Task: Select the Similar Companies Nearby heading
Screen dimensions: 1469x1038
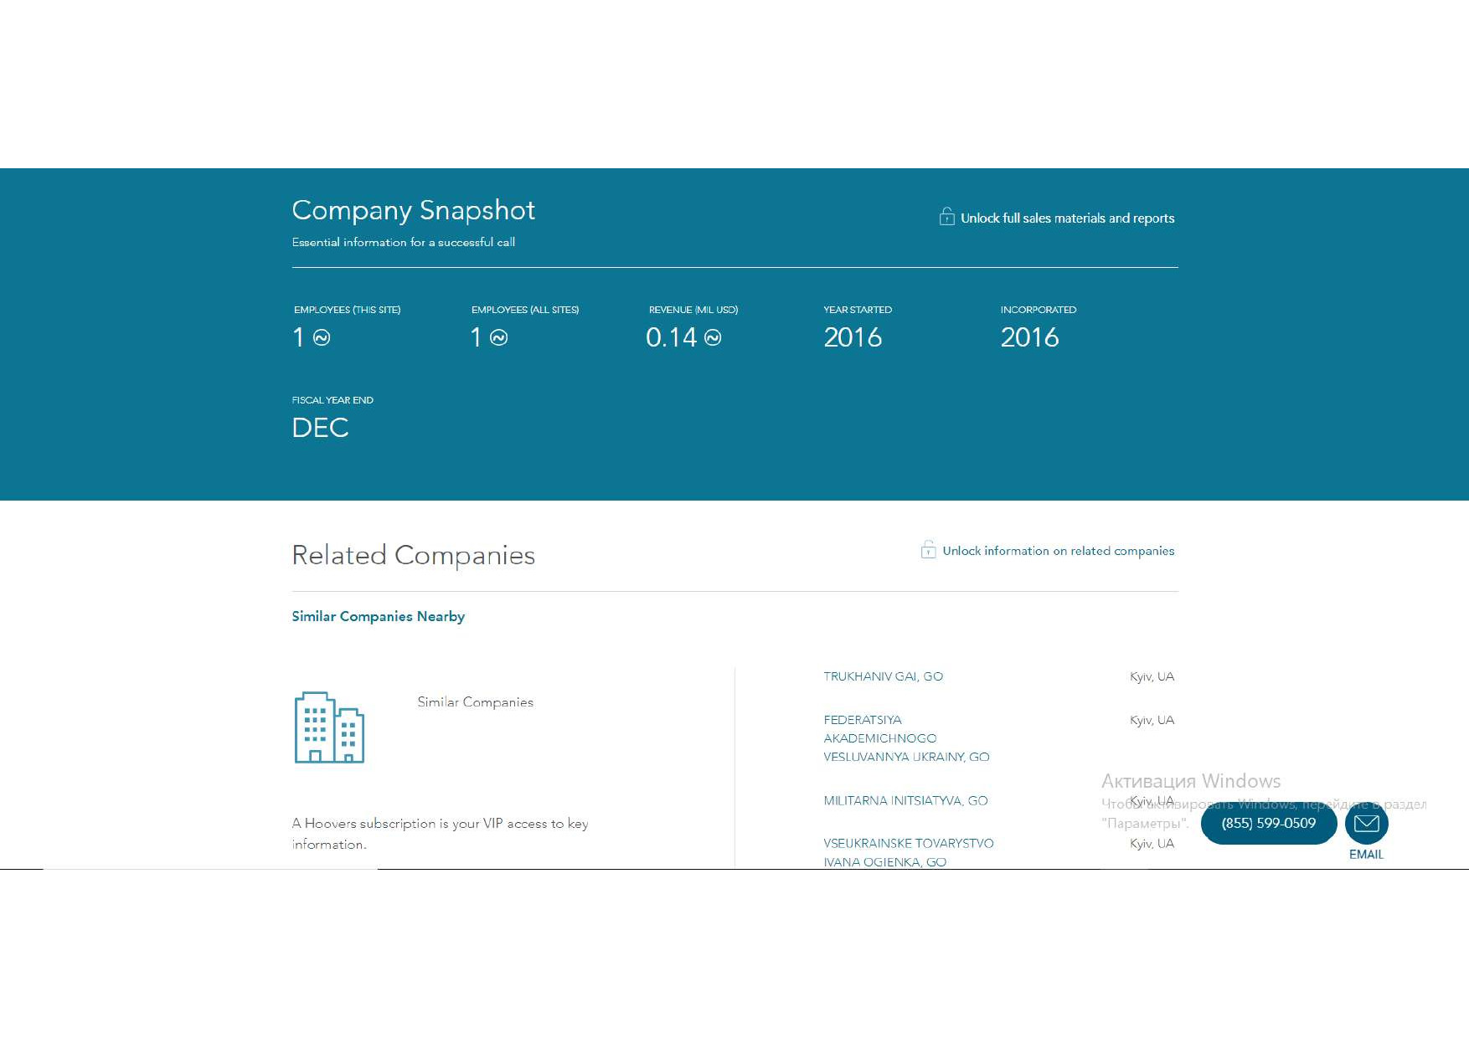Action: [378, 616]
